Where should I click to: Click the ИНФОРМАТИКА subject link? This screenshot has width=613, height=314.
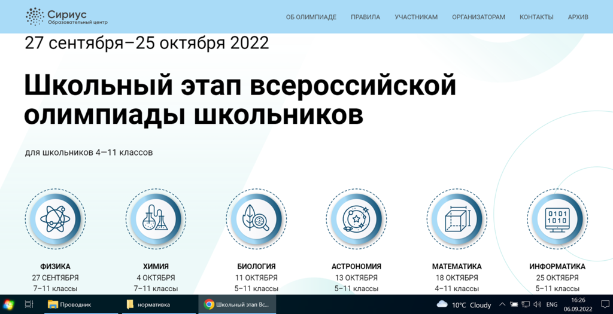point(557,266)
